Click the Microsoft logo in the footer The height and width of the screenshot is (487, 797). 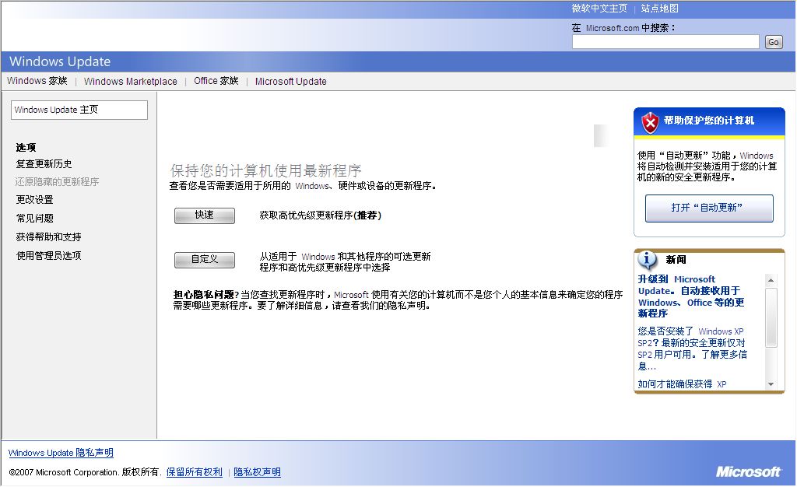coord(748,471)
